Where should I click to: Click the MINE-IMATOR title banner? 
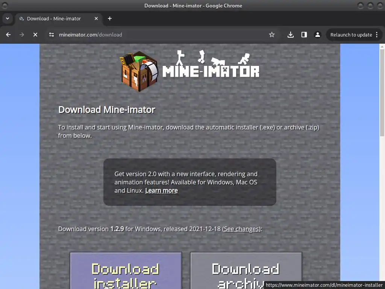click(x=211, y=64)
